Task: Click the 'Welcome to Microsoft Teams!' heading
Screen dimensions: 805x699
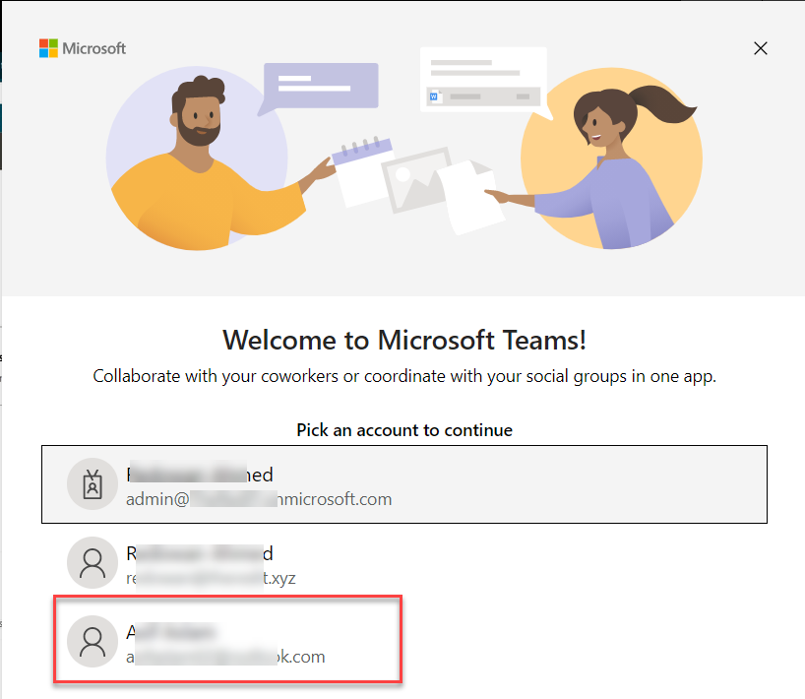Action: (404, 340)
